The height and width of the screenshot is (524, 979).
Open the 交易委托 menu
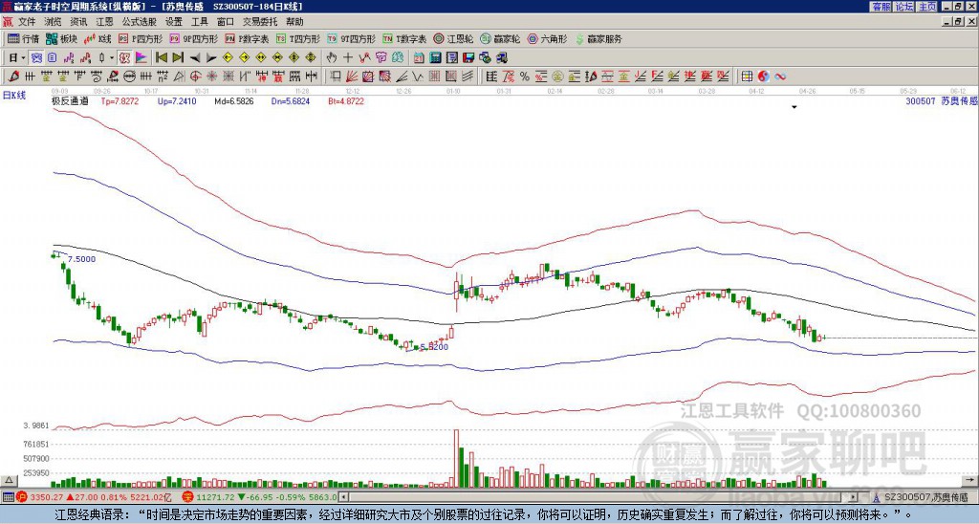pos(260,22)
